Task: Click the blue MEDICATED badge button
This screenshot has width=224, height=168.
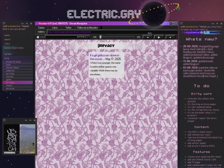Action: coord(213,33)
